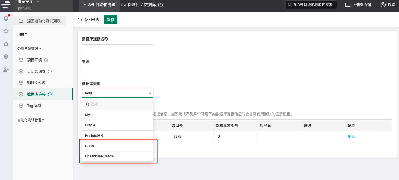Click 客户成功 text under workspace name
Screen dimensions: 399x180
tap(24, 8)
